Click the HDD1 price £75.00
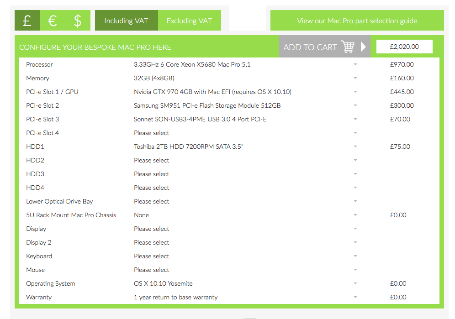 [x=400, y=146]
